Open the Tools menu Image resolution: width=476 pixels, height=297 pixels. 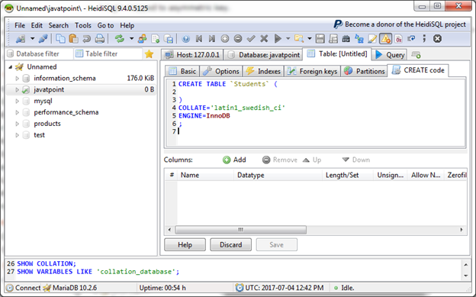point(83,25)
